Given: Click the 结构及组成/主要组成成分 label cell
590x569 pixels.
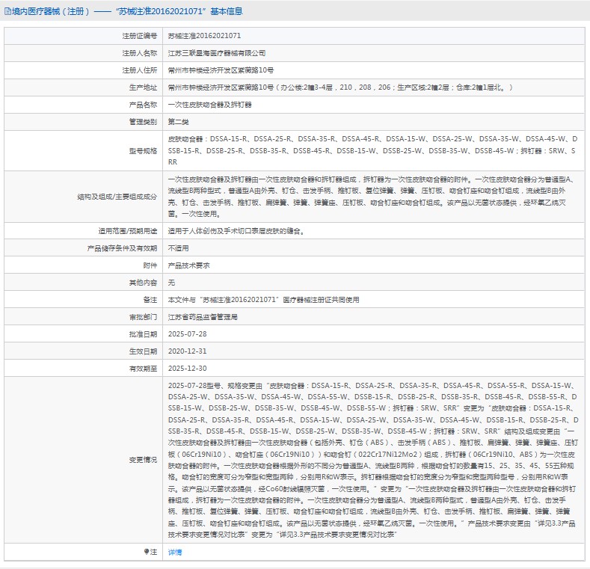Looking at the screenshot, I should [83, 197].
